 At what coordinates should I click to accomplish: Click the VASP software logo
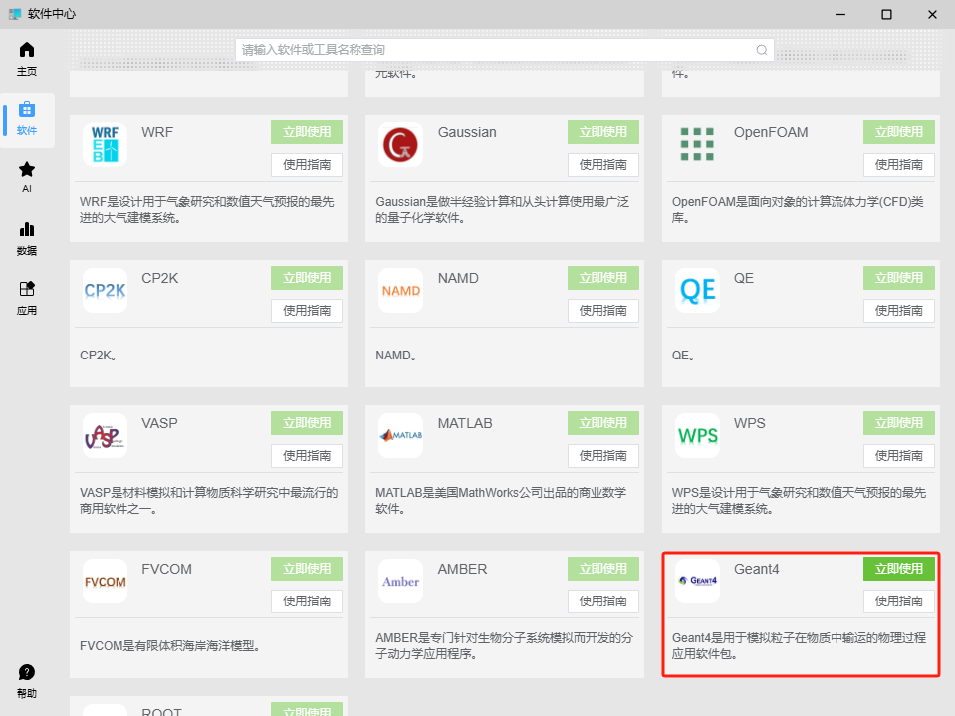pos(106,436)
